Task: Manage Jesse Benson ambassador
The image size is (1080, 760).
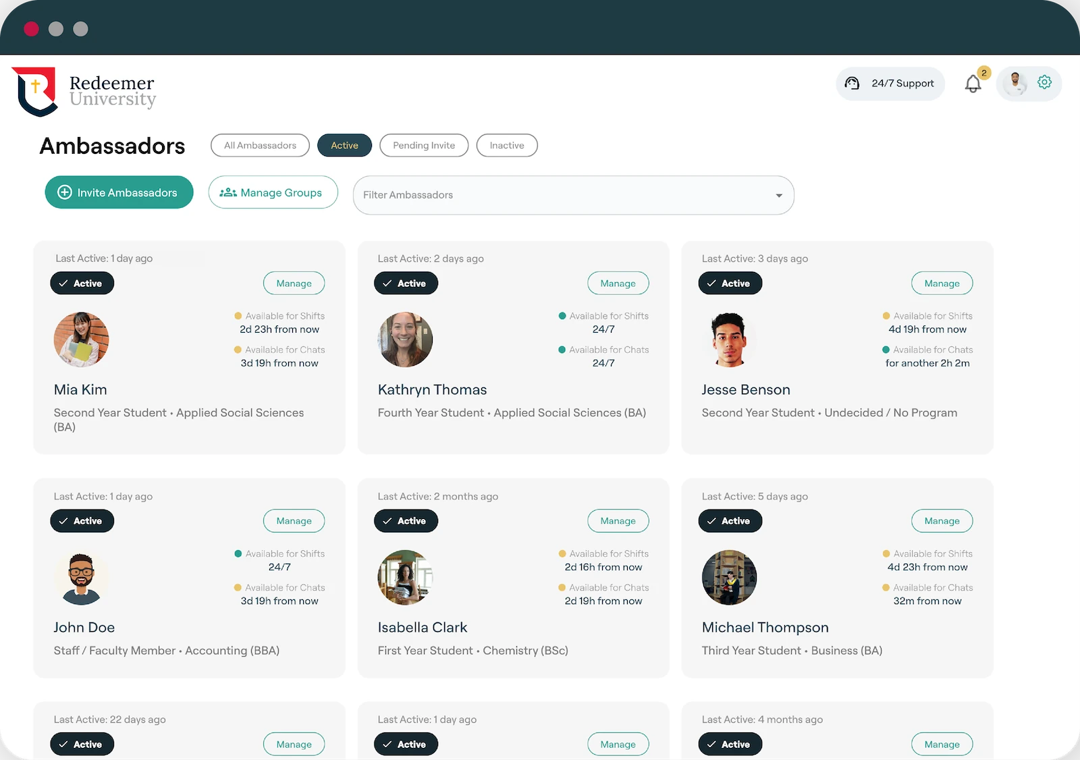Action: tap(942, 283)
